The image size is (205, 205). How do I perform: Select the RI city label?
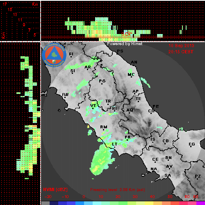click(x=114, y=109)
